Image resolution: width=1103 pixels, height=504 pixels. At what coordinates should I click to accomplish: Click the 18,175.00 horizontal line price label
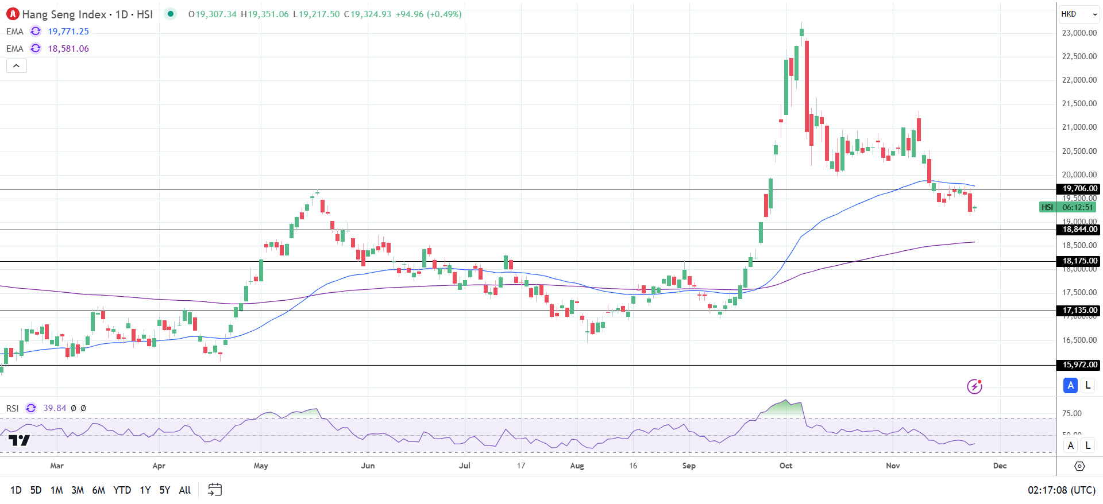click(x=1079, y=261)
